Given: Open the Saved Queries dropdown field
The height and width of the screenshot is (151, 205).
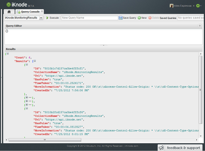Looking at the screenshot, I should point(191,18).
